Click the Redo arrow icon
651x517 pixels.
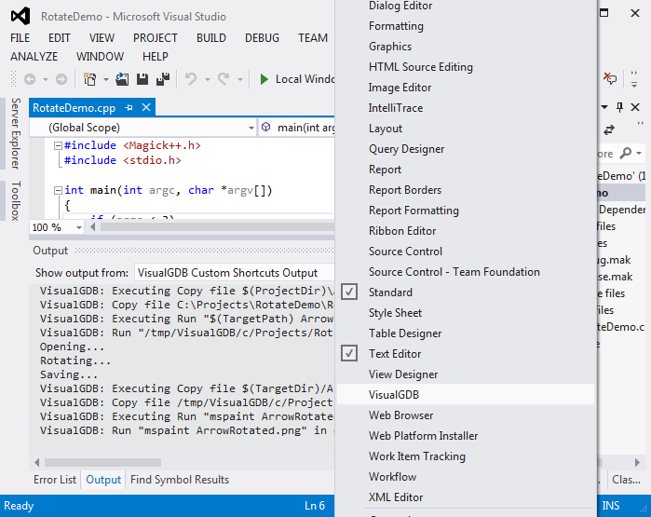click(x=224, y=79)
